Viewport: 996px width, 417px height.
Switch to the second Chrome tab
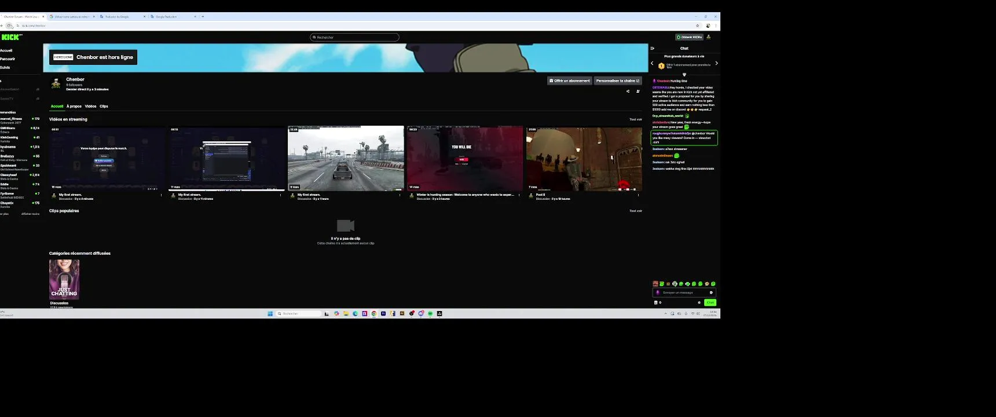click(72, 17)
